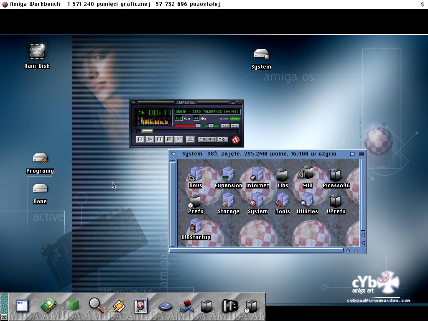Click the song position seek bar
The width and height of the screenshot is (428, 321).
pyautogui.click(x=187, y=131)
